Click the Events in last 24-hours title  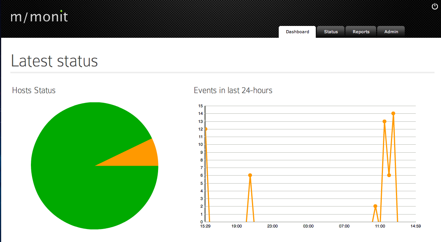[233, 90]
